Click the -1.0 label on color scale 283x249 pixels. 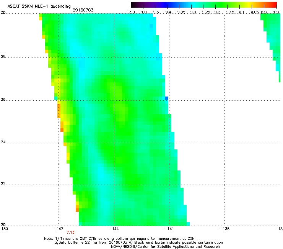[143, 12]
